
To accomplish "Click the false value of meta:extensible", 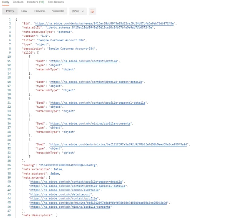I will coord(58,169).
